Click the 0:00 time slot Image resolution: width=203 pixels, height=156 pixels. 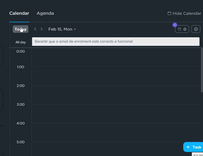pos(115,57)
